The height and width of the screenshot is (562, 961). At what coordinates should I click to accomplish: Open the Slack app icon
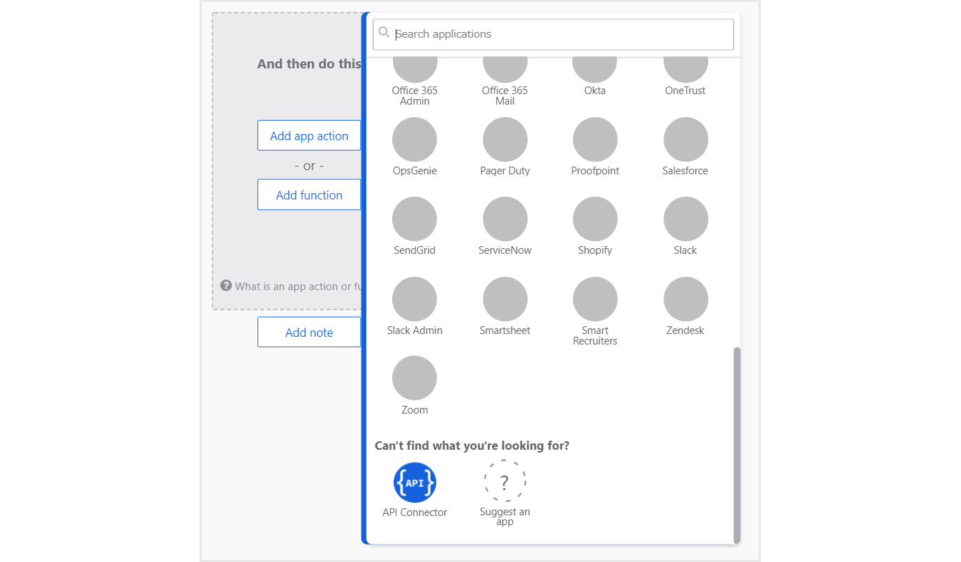click(685, 219)
